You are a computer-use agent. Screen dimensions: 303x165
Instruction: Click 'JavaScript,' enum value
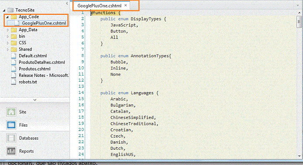pyautogui.click(x=124, y=25)
